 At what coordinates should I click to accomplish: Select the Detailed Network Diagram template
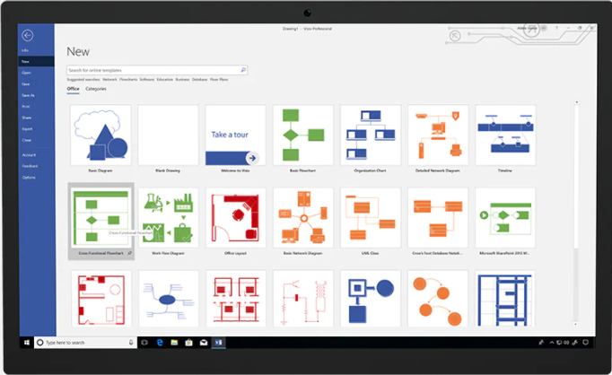click(x=438, y=135)
